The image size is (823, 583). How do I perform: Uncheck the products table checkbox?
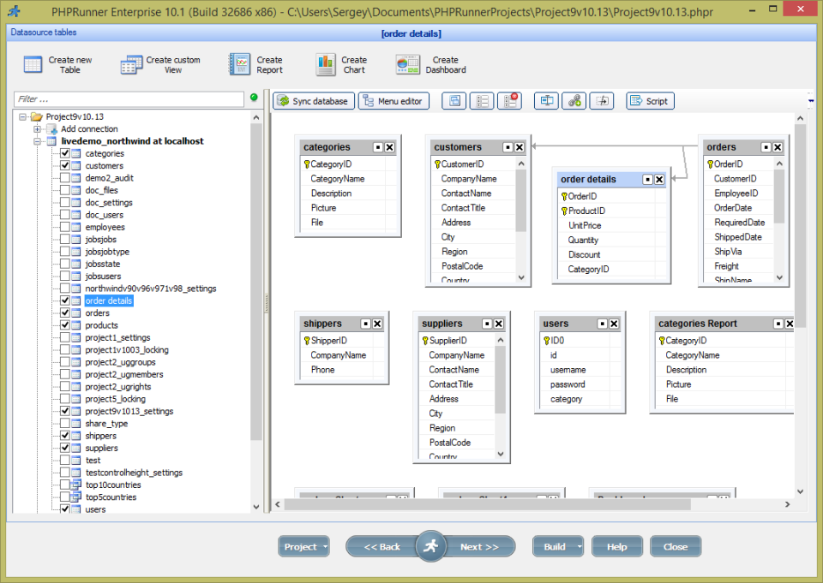click(65, 325)
